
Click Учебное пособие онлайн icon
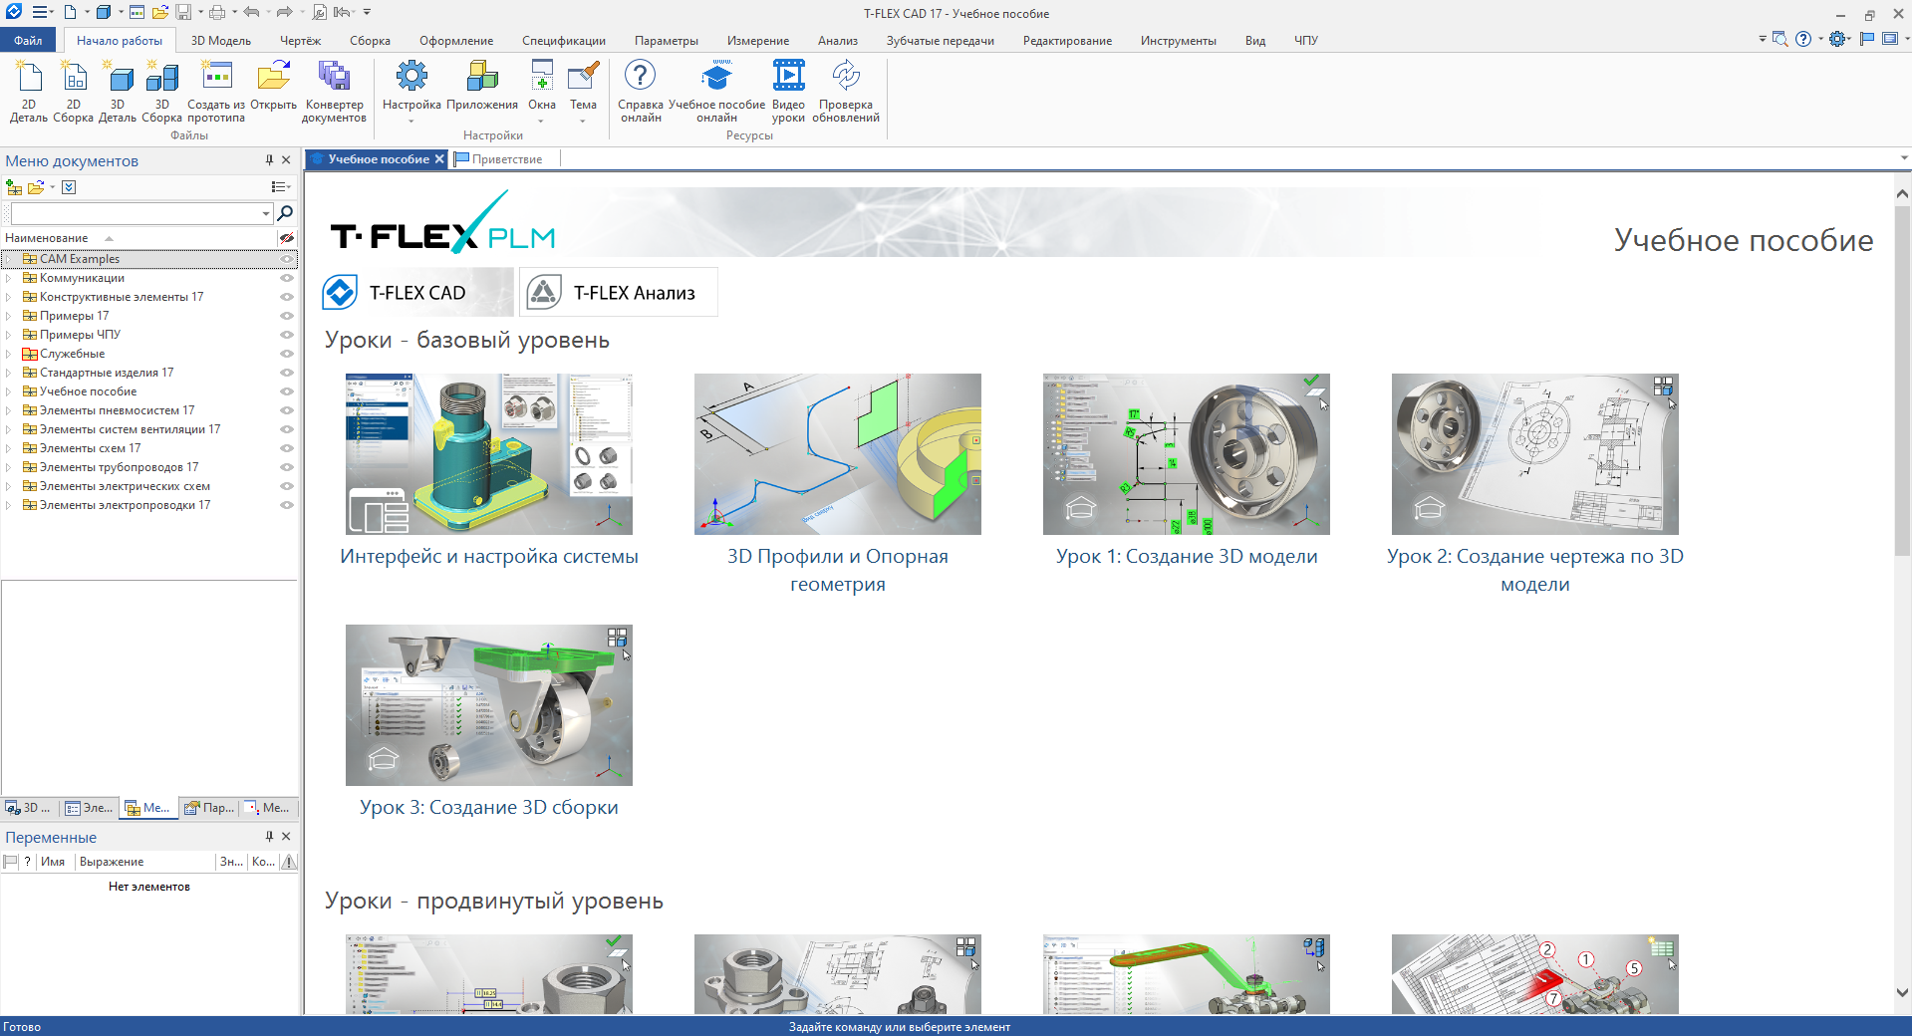pos(716,91)
